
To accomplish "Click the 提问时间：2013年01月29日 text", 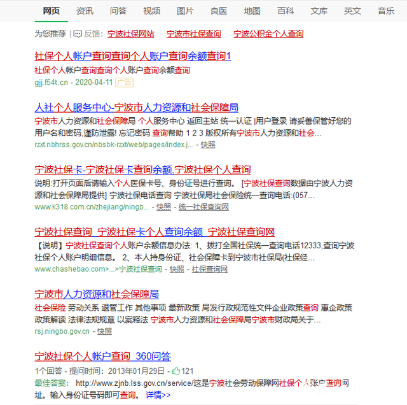I will coord(117,371).
